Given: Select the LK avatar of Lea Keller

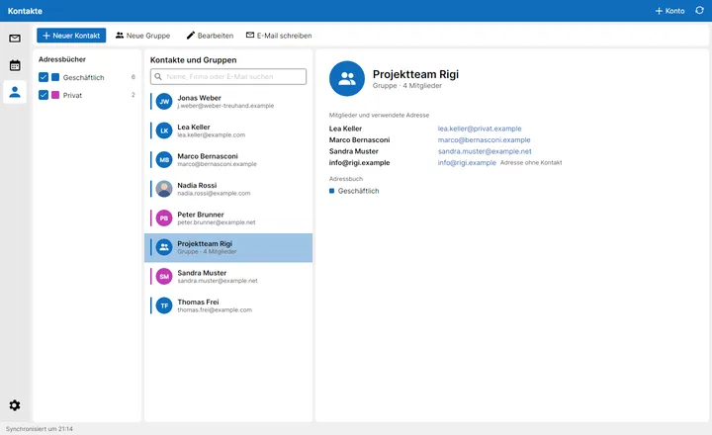Looking at the screenshot, I should (x=164, y=130).
